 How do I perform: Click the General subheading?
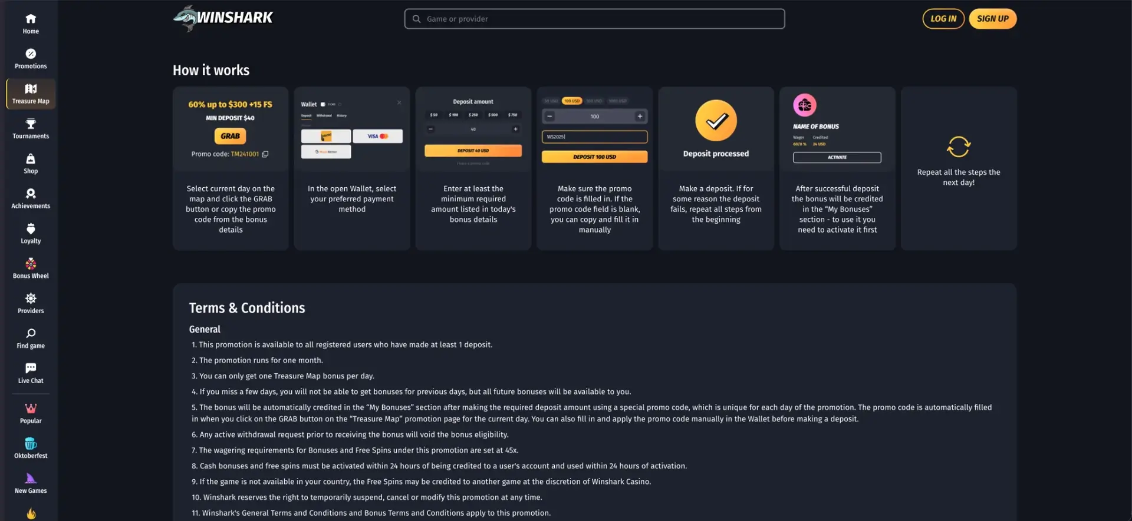[205, 330]
